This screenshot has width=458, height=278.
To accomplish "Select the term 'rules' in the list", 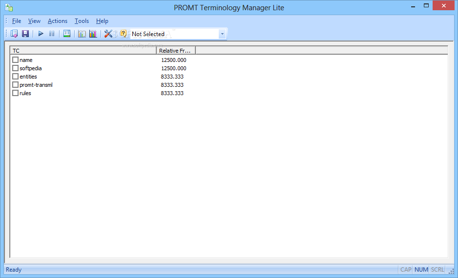I will tap(25, 93).
